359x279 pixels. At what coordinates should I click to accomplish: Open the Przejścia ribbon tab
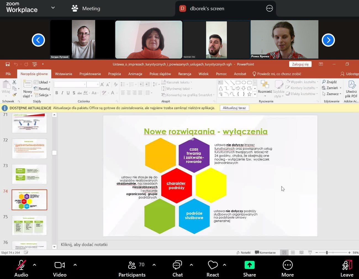(x=114, y=74)
